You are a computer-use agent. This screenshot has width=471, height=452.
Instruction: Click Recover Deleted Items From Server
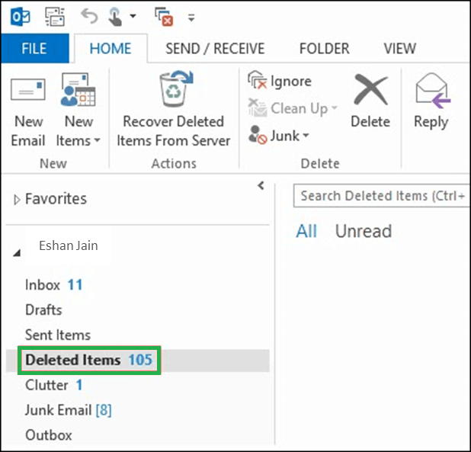[x=174, y=110]
